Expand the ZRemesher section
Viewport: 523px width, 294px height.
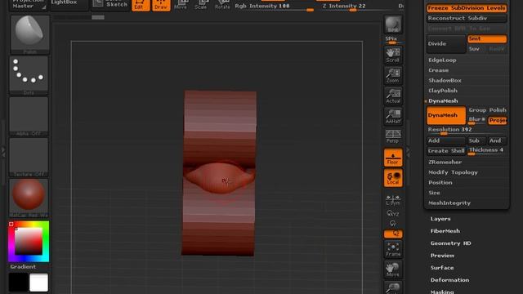point(445,163)
